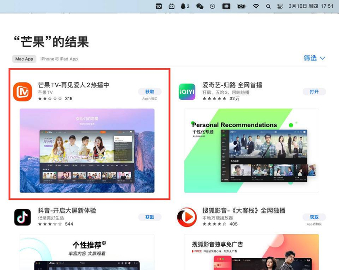Open 芒果TV-再见爱人2热播中 title
Image resolution: width=339 pixels, height=270 pixels.
pyautogui.click(x=74, y=85)
